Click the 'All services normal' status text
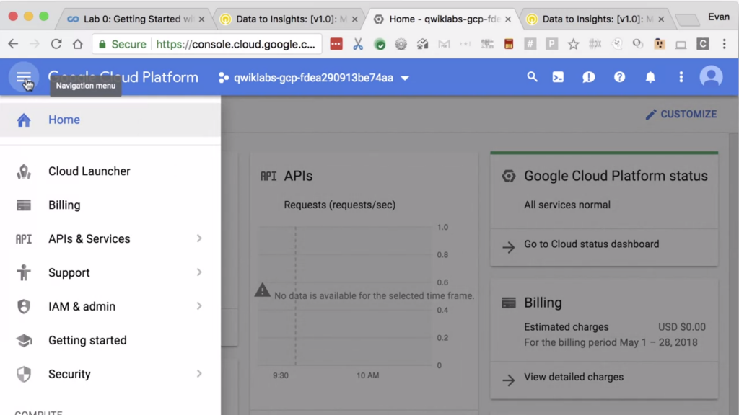 point(567,205)
